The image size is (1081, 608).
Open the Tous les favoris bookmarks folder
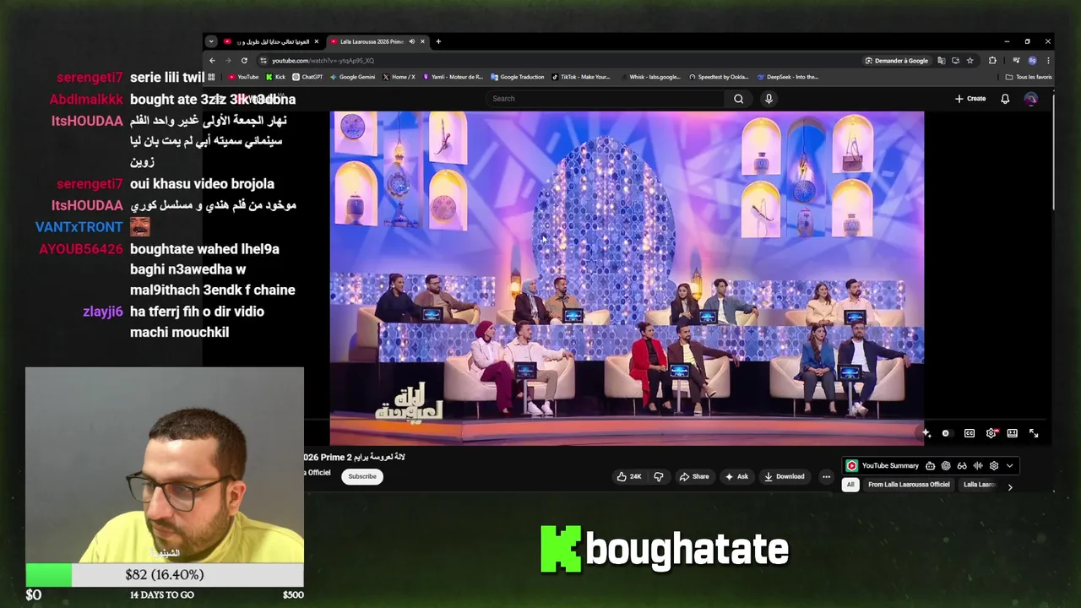coord(1029,77)
